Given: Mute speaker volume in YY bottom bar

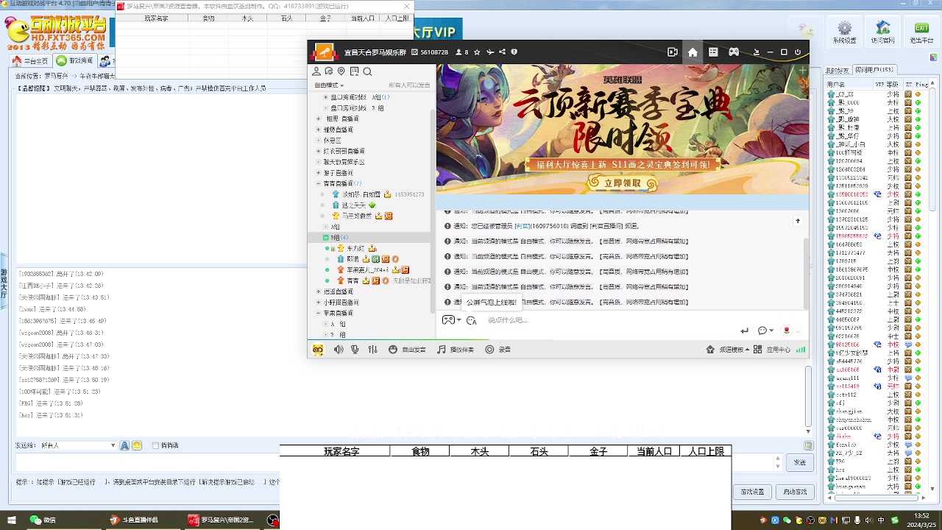Looking at the screenshot, I should click(x=339, y=350).
